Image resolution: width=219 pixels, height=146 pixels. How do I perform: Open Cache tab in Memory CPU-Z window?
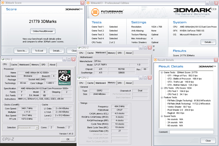coord(90,83)
